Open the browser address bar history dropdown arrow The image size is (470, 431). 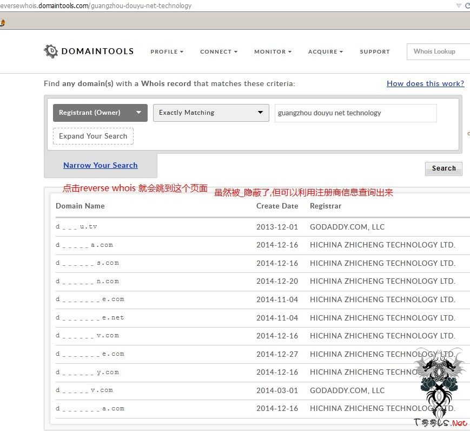[x=458, y=6]
